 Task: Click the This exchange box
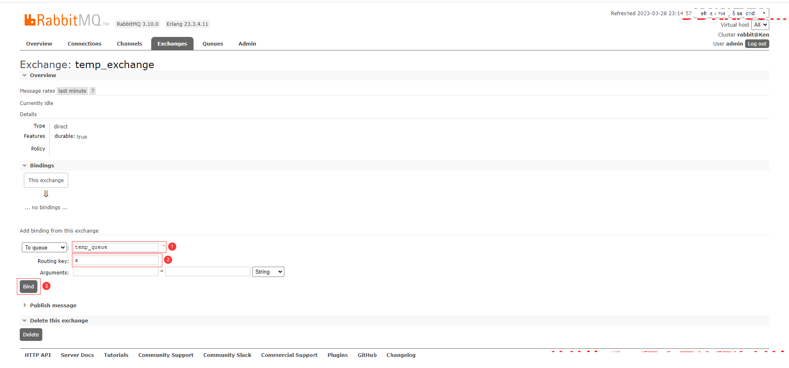[x=46, y=181]
